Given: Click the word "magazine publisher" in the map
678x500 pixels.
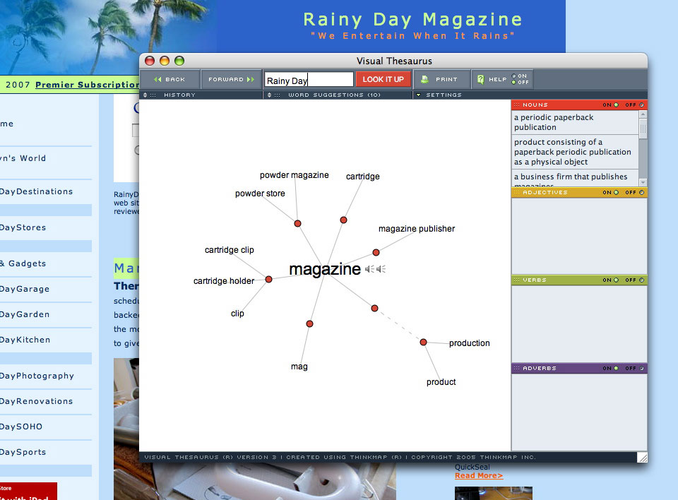Looking at the screenshot, I should [417, 229].
